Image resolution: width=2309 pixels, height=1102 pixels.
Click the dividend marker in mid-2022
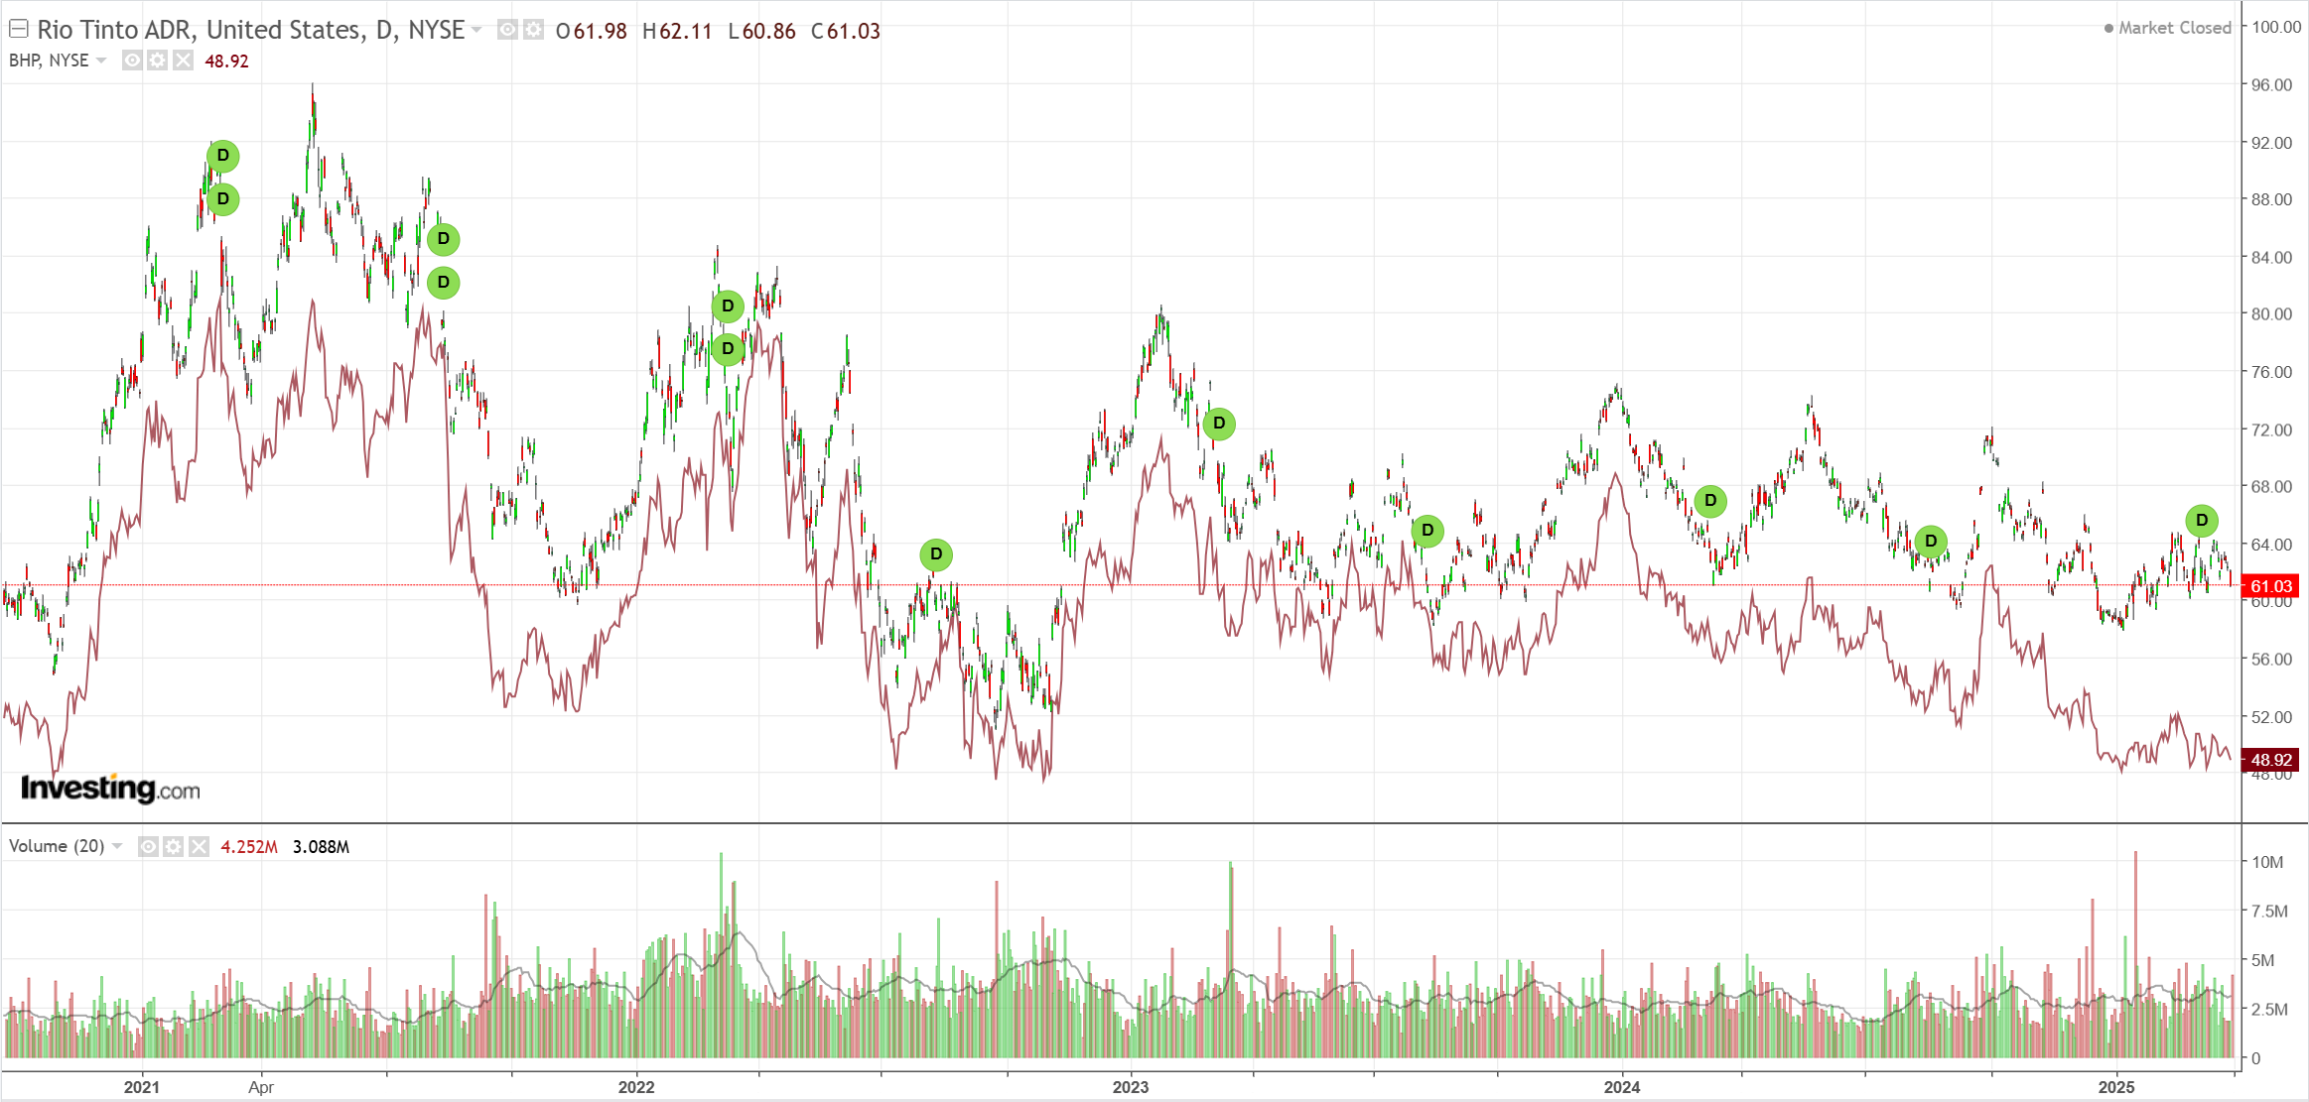[936, 554]
